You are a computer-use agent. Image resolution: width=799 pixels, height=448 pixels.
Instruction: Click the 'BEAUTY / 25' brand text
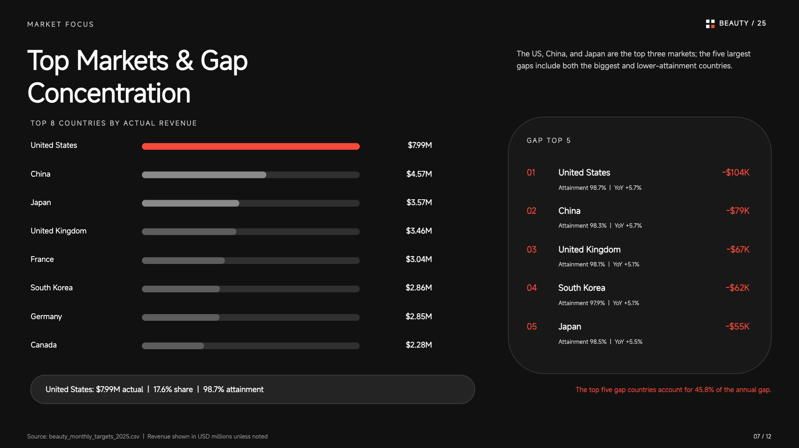[743, 23]
